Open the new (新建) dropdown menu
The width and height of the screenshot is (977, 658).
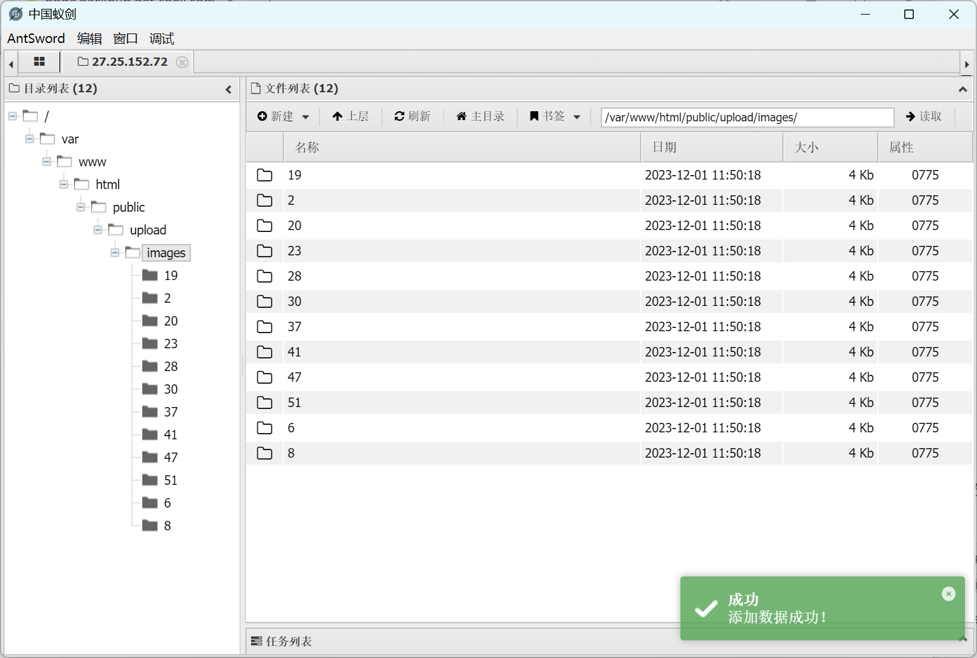pyautogui.click(x=283, y=116)
